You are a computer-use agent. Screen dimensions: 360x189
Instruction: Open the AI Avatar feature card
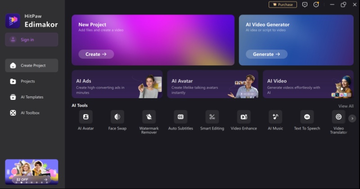(x=212, y=84)
